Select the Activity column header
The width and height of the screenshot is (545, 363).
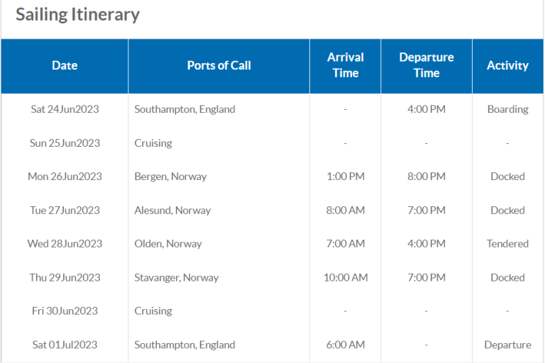508,66
